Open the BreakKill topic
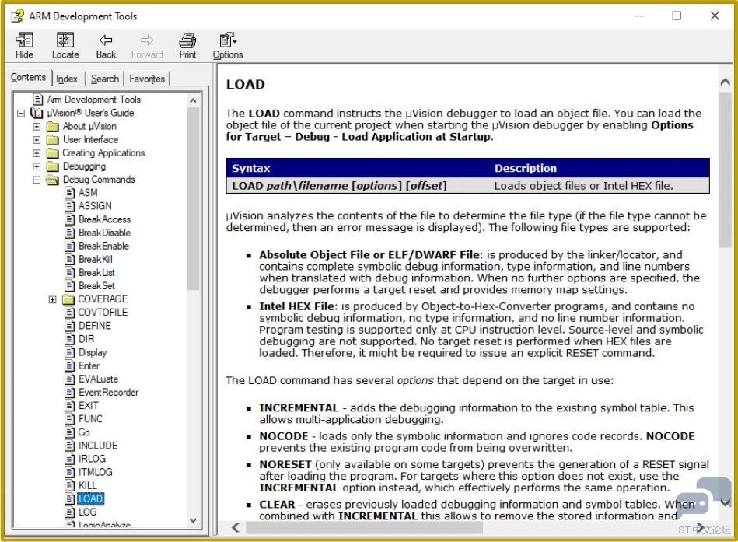Image resolution: width=738 pixels, height=542 pixels. click(96, 259)
